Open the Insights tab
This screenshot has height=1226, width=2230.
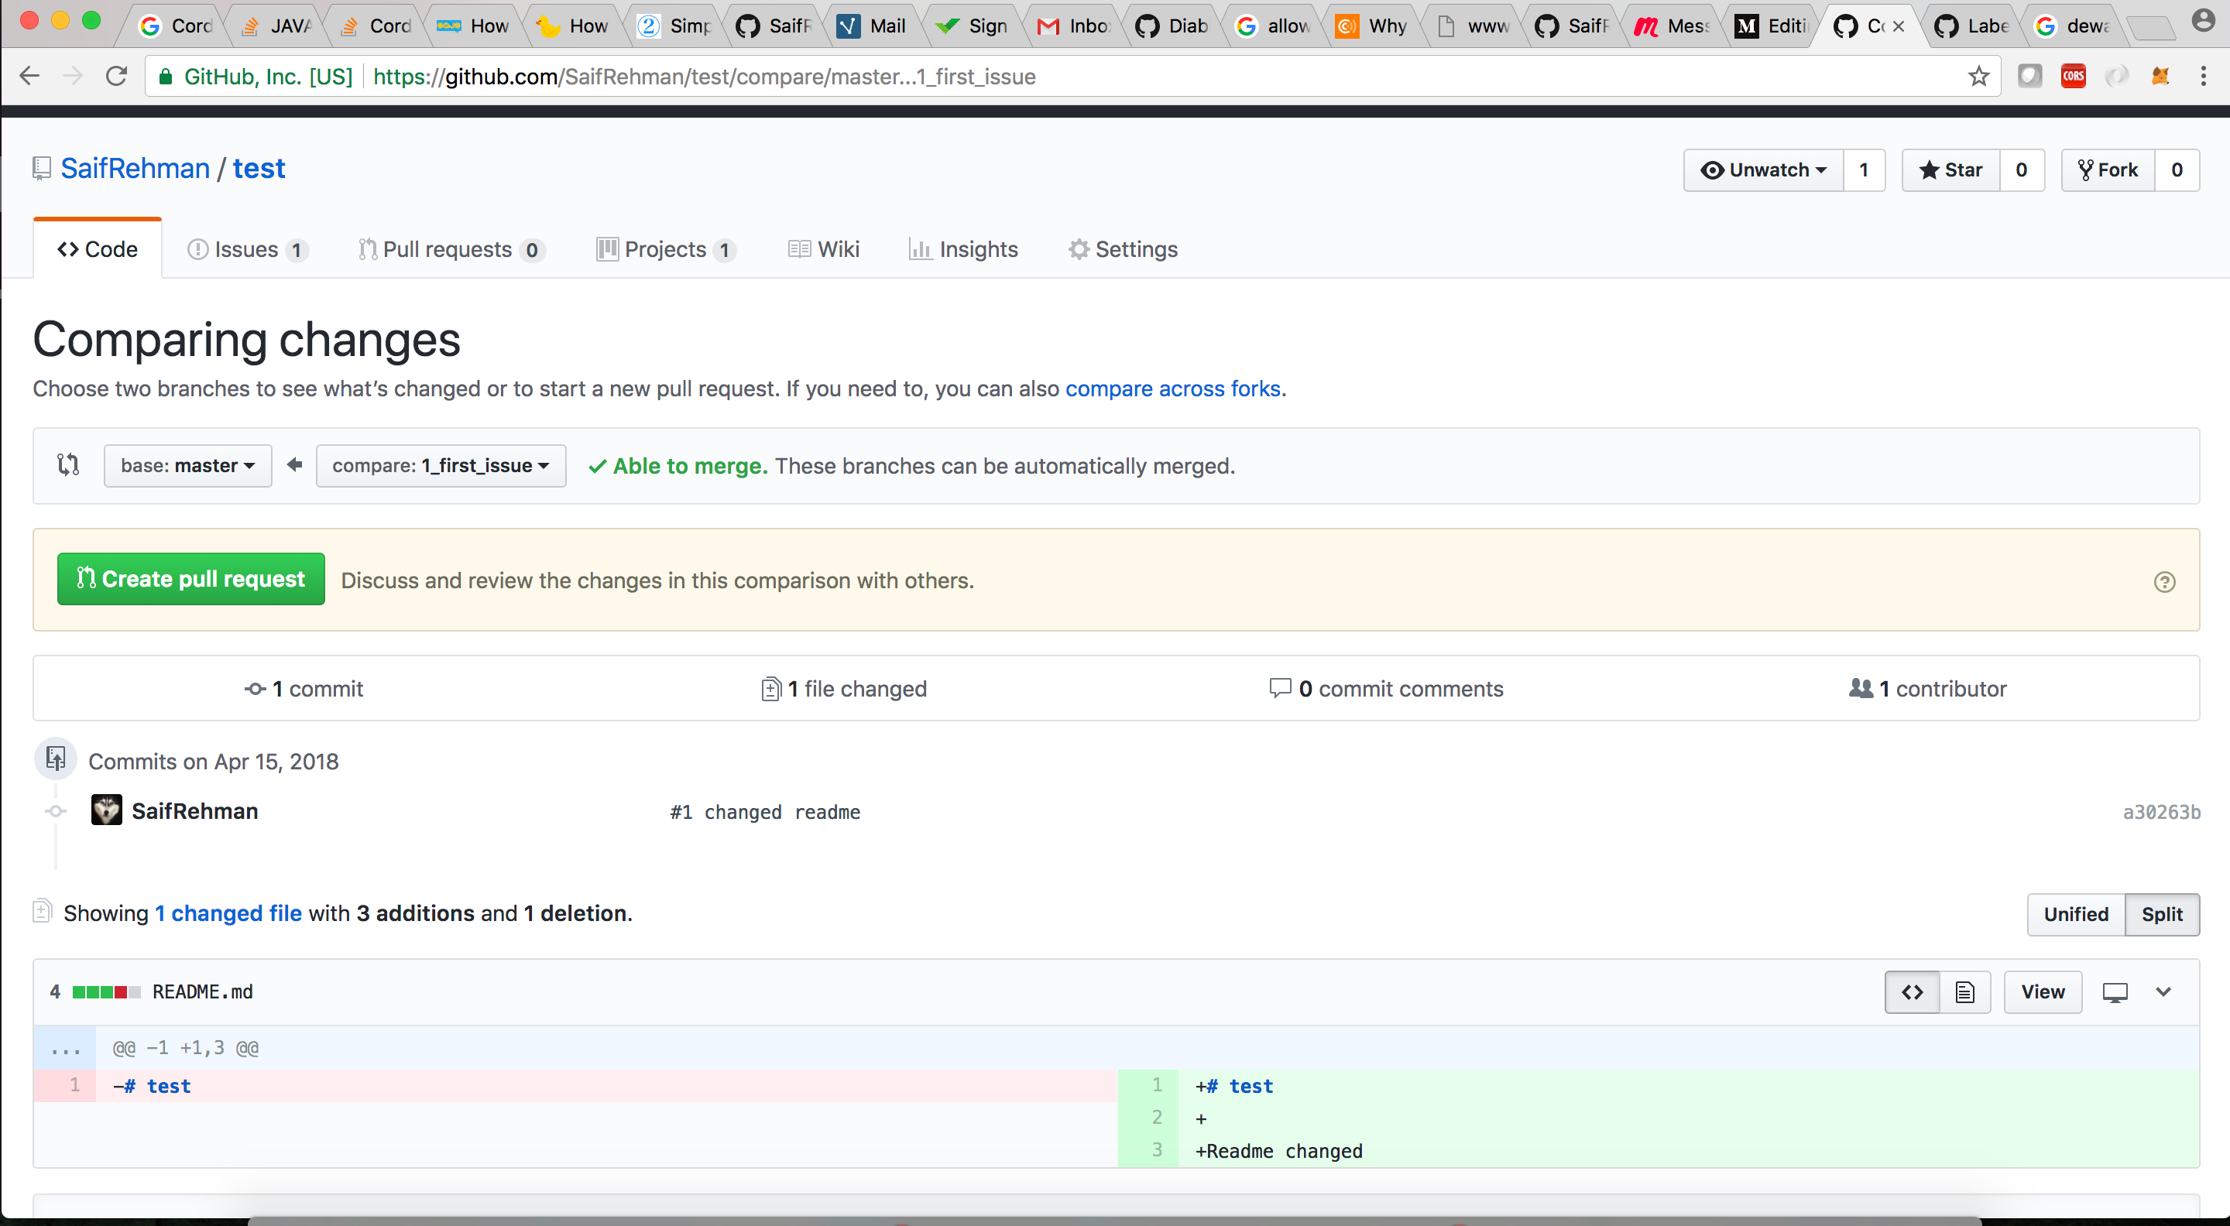(x=963, y=249)
